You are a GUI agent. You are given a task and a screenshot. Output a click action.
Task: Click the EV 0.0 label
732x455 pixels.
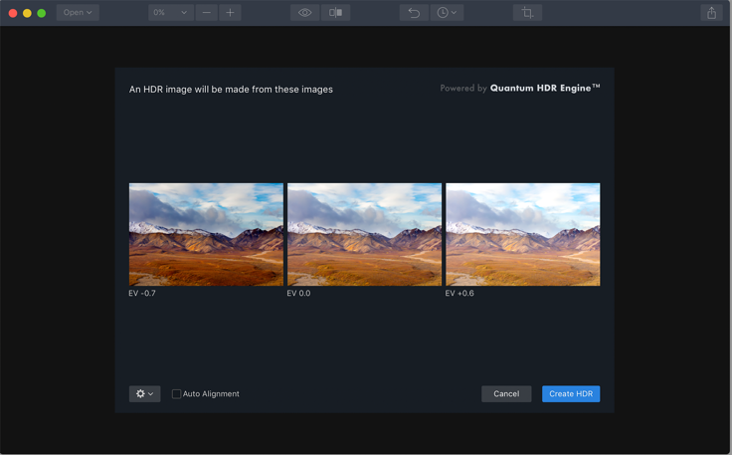(x=298, y=294)
